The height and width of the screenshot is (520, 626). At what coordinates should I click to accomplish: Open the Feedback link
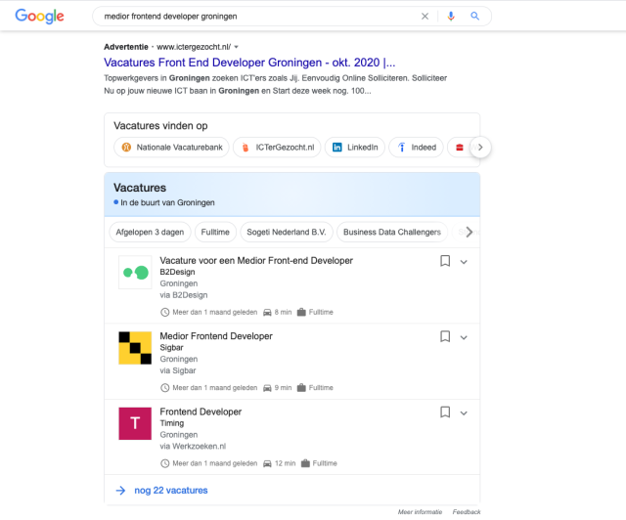coord(467,511)
